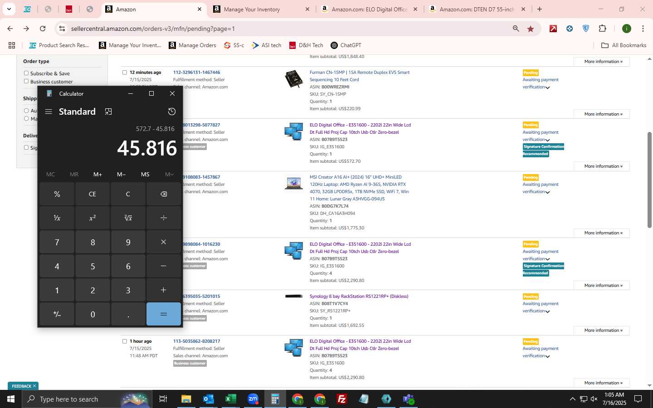Expand payment verification for MSI Creator order
The width and height of the screenshot is (653, 408).
tap(547, 192)
